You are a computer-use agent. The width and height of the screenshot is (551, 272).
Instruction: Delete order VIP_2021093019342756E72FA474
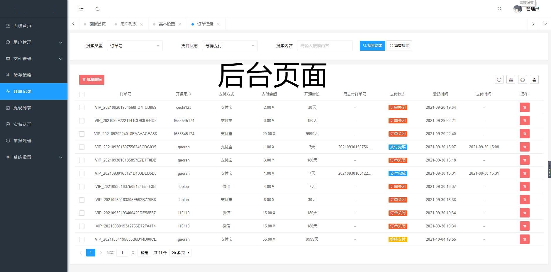[525, 226]
